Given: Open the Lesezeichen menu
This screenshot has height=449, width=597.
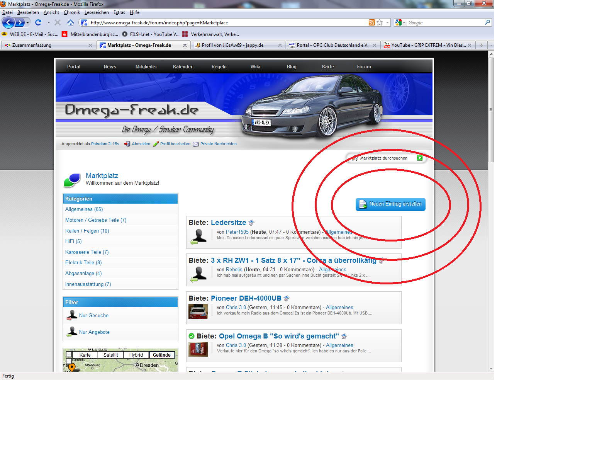Looking at the screenshot, I should click(x=97, y=12).
